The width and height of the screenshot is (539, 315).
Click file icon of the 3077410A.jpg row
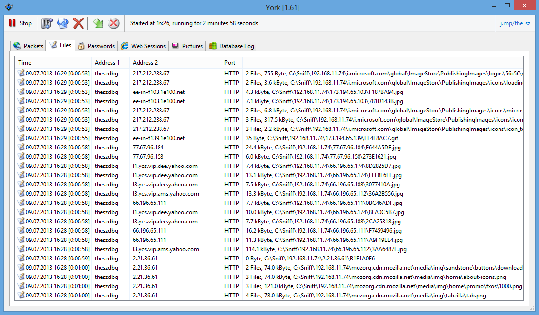(21, 184)
